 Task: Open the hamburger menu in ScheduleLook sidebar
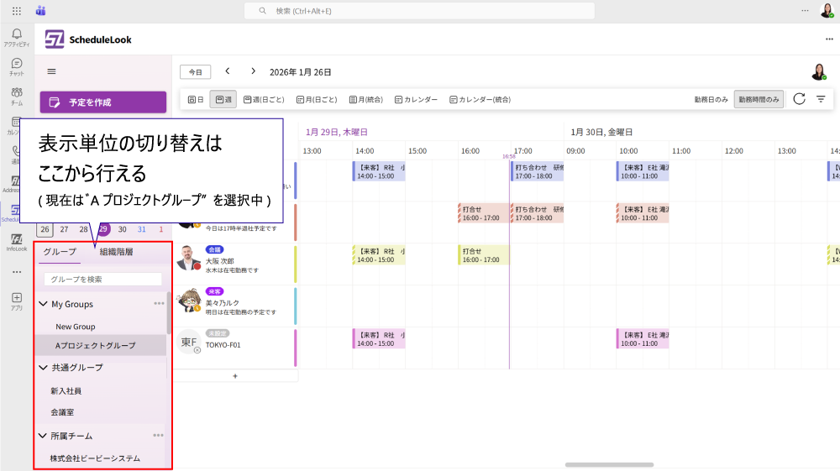(x=51, y=72)
